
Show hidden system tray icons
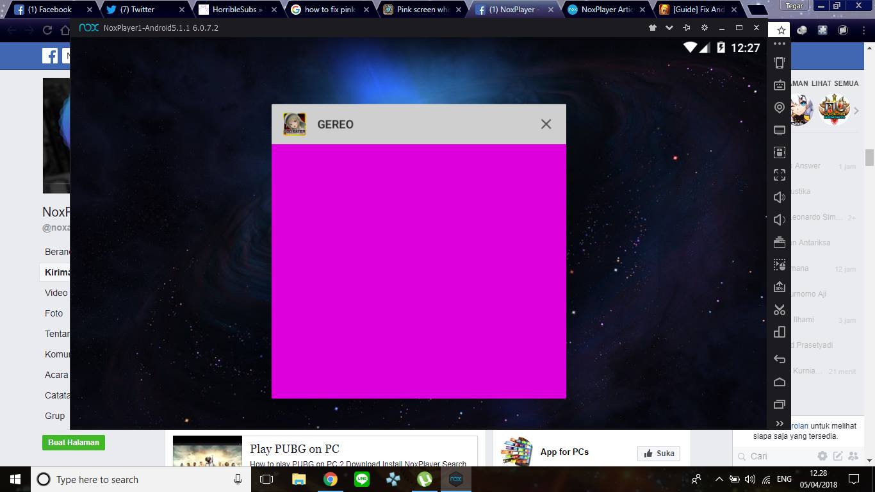coord(719,479)
